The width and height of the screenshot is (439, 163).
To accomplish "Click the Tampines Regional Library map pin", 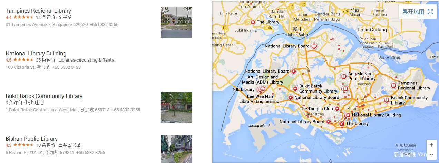I will tap(393, 85).
